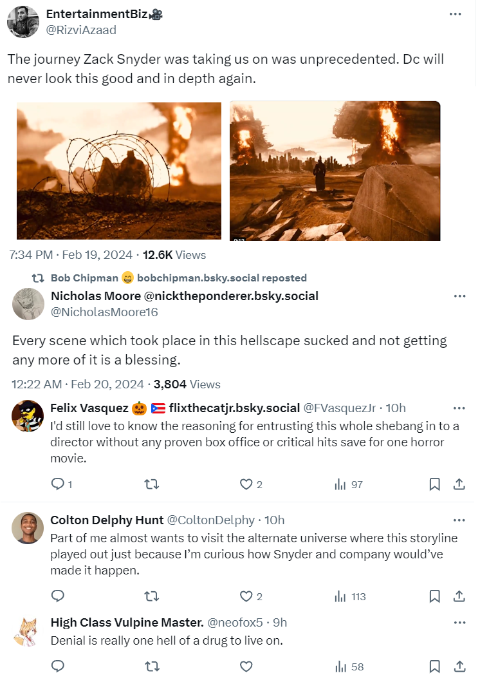This screenshot has height=682, width=489.
Task: Open more options on Nicholas Moore's tweet
Action: pos(459,296)
